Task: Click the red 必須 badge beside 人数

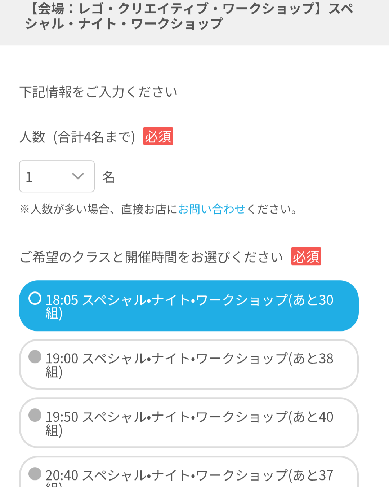Action: [x=158, y=136]
